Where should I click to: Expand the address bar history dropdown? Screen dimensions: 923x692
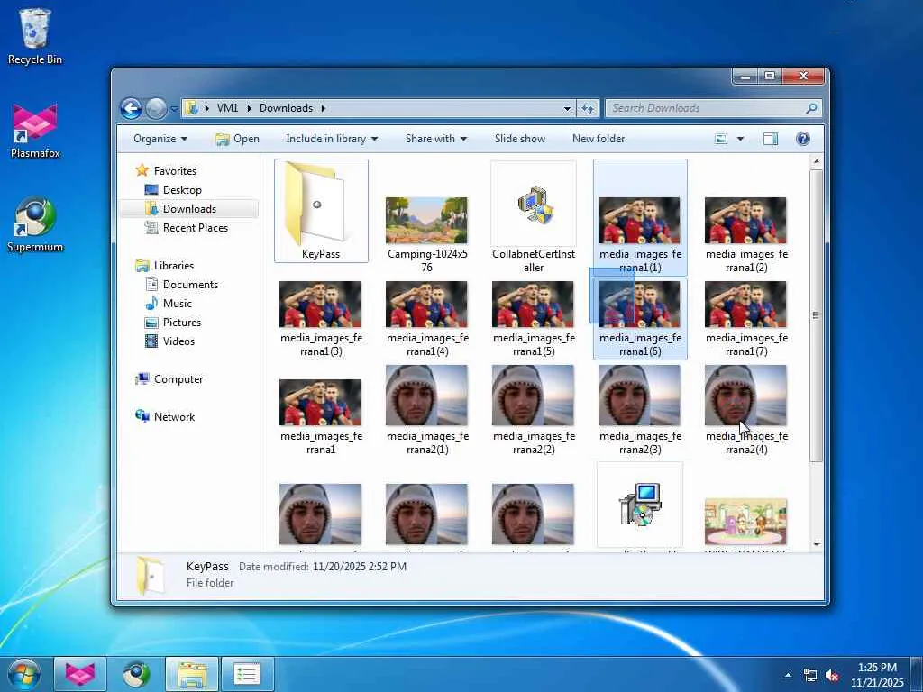(x=567, y=108)
